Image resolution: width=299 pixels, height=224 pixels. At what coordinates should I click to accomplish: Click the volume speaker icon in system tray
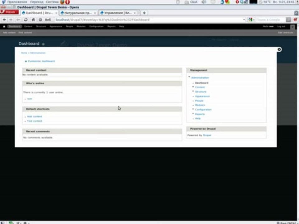coord(204,2)
